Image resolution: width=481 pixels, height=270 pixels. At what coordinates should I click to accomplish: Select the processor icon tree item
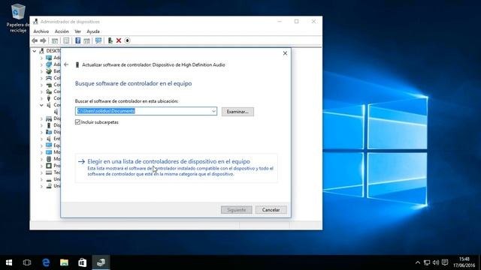pos(49,166)
